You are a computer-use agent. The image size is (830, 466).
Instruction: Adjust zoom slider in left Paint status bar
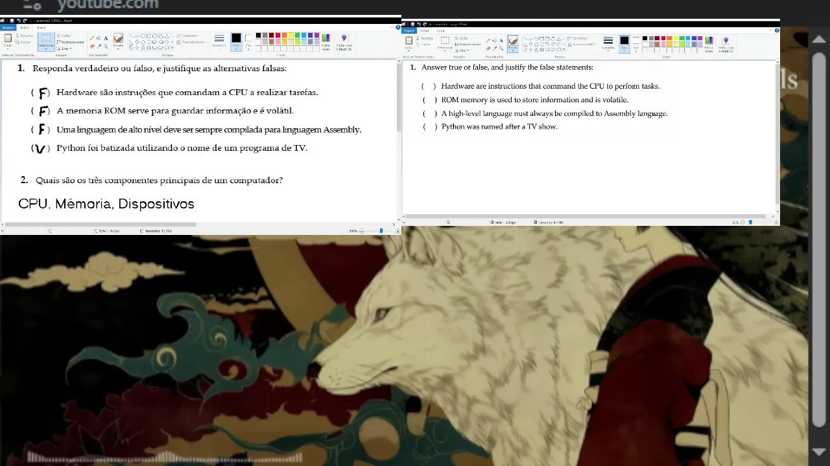[381, 231]
